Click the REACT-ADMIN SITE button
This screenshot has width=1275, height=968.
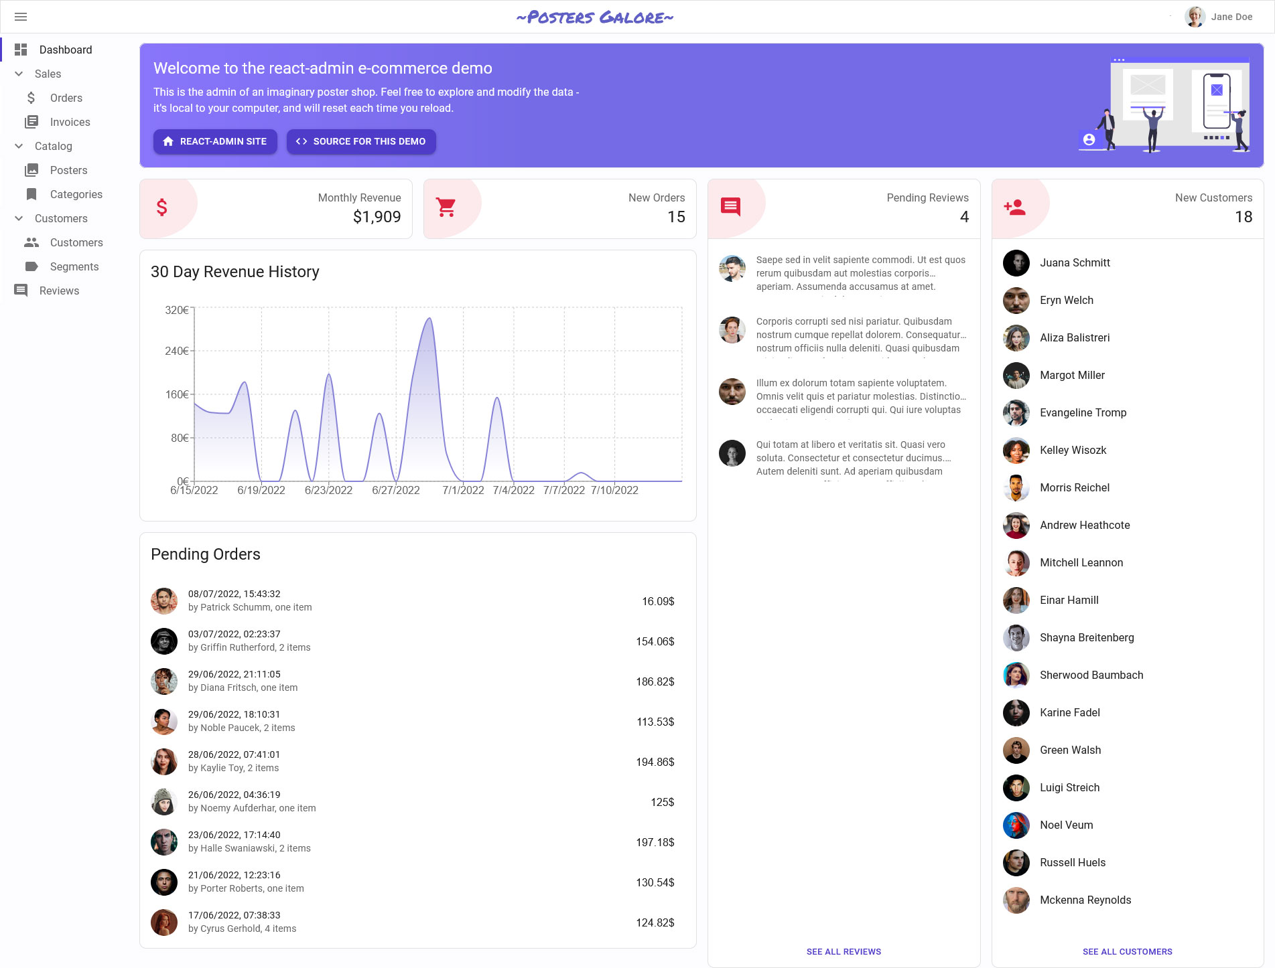(215, 141)
